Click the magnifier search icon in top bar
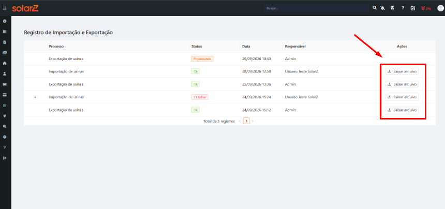 point(375,8)
